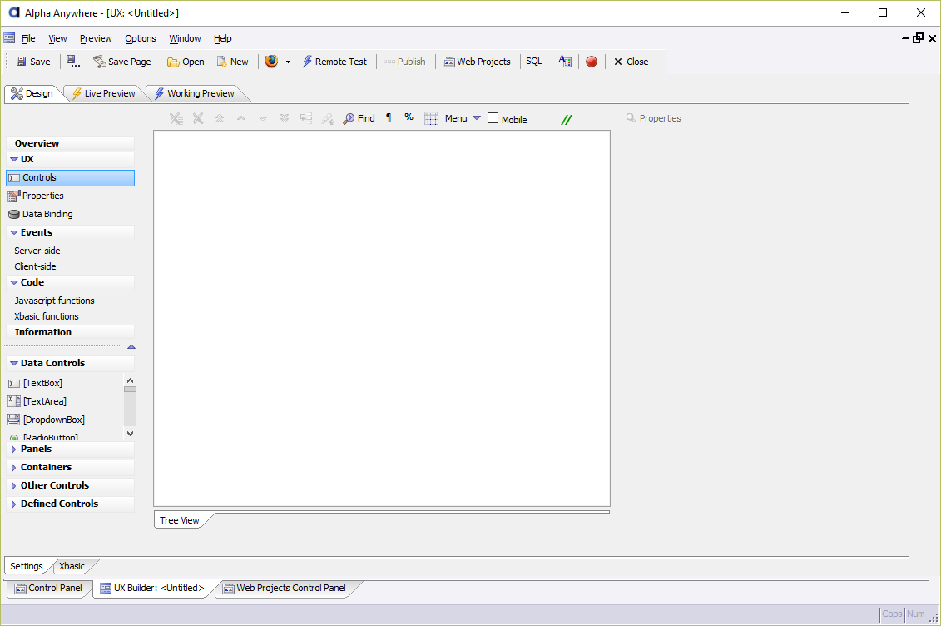Open the Help menu
941x626 pixels.
point(223,38)
